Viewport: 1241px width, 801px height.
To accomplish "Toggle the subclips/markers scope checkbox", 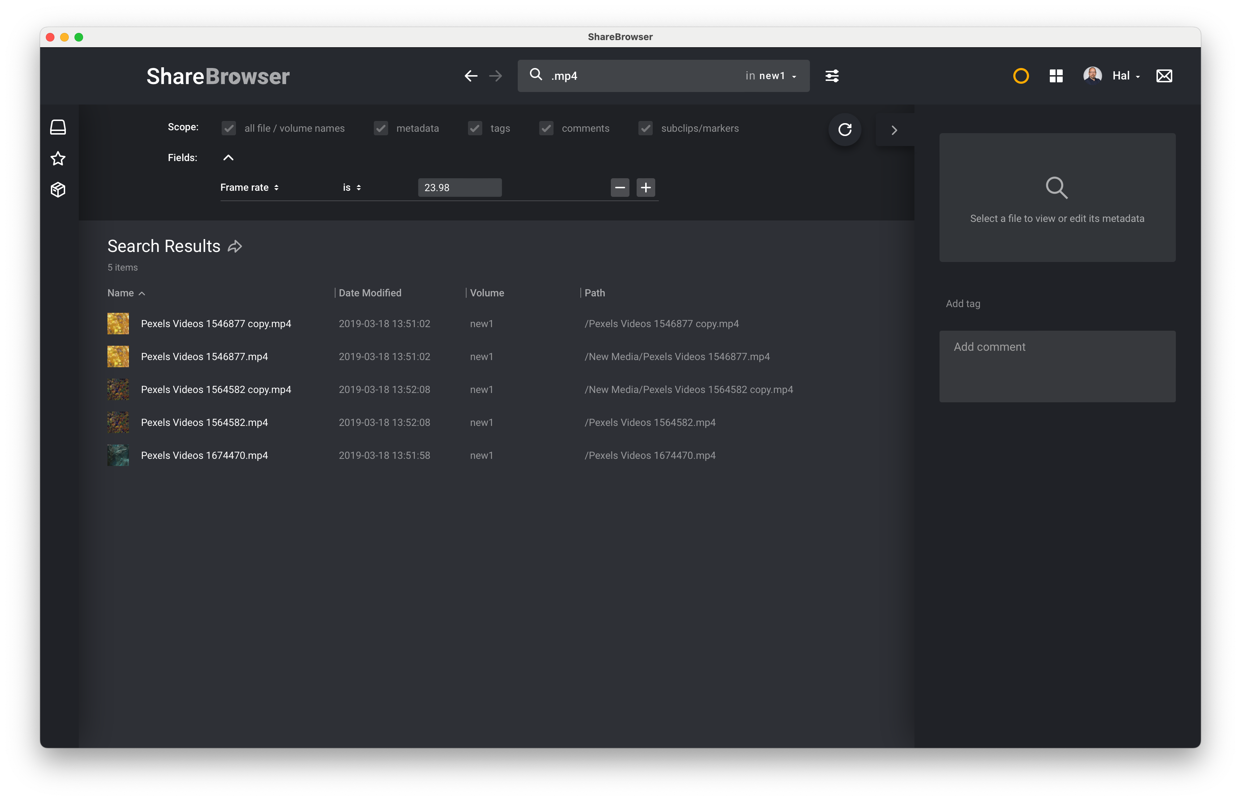I will (x=645, y=128).
